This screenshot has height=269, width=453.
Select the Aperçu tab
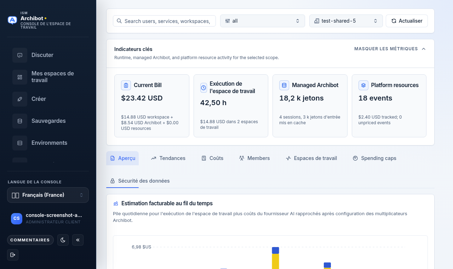[x=122, y=158]
